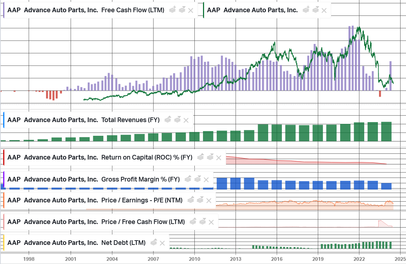Remove Gross Profit Margin % pane
406x264 pixels.
coord(206,180)
